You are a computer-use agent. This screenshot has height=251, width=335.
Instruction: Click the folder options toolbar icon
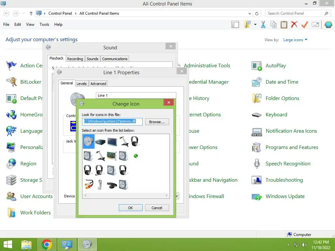click(247, 24)
